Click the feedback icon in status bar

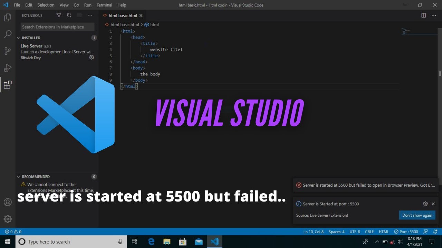coord(425,232)
